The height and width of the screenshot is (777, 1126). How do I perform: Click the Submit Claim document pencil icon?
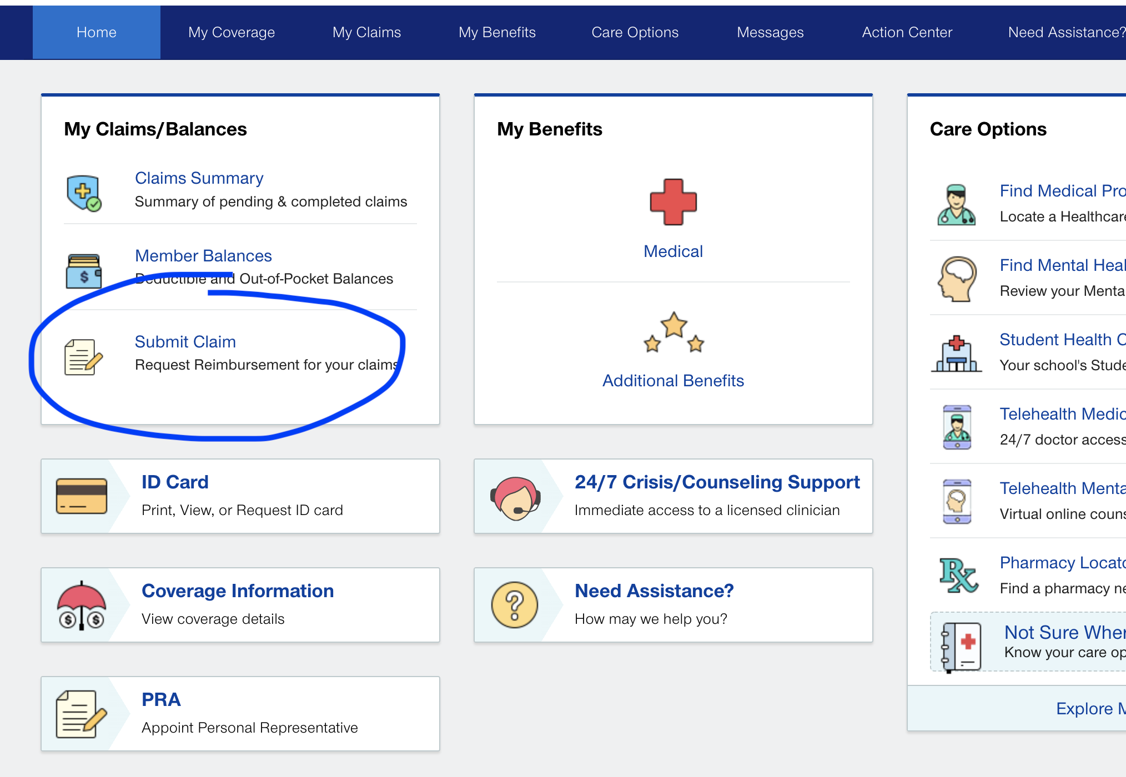[x=83, y=357]
